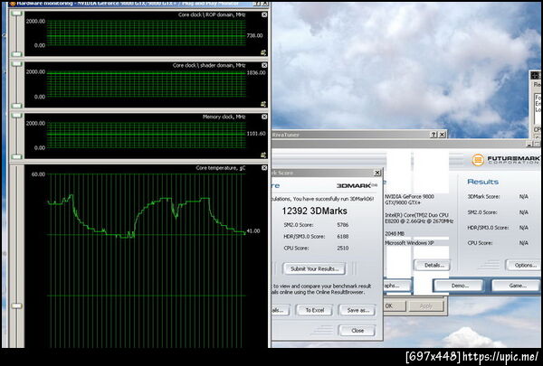Click the Core temperature graph label
The height and width of the screenshot is (366, 543).
[x=221, y=168]
